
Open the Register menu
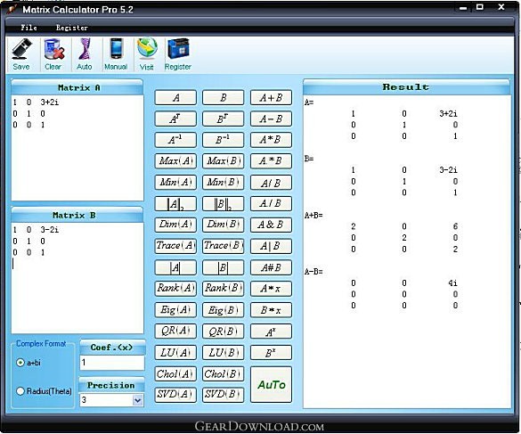[x=72, y=28]
